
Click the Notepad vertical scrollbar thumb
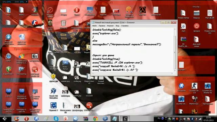[175, 53]
